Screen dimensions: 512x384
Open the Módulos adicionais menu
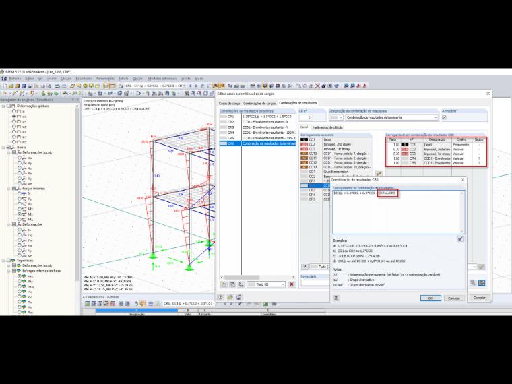point(162,79)
